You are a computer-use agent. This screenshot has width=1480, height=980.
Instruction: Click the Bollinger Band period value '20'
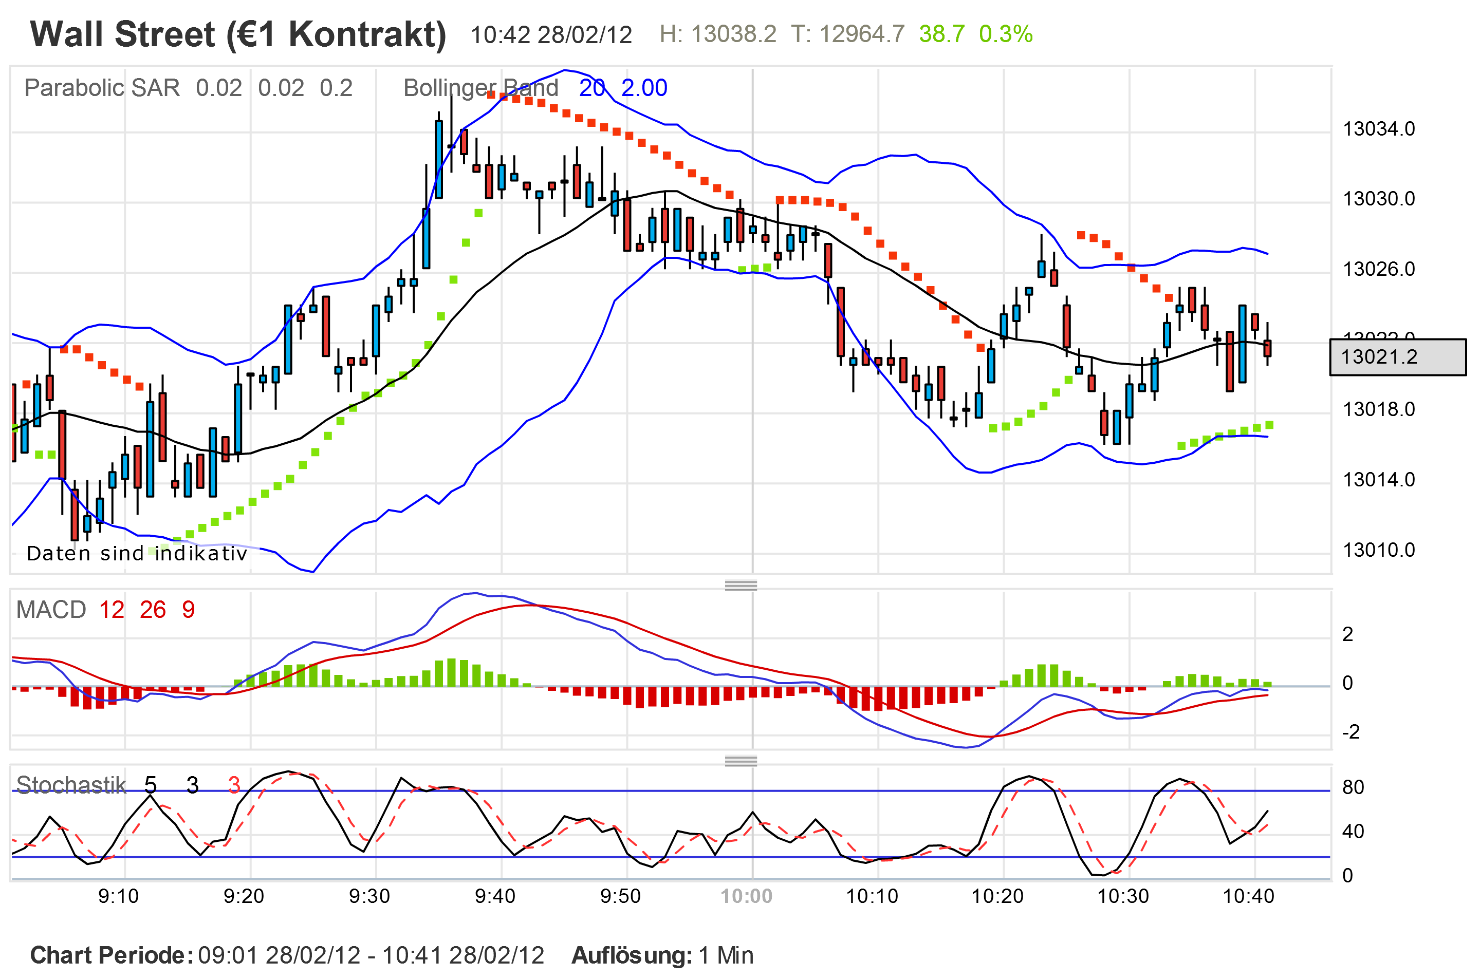coord(591,88)
